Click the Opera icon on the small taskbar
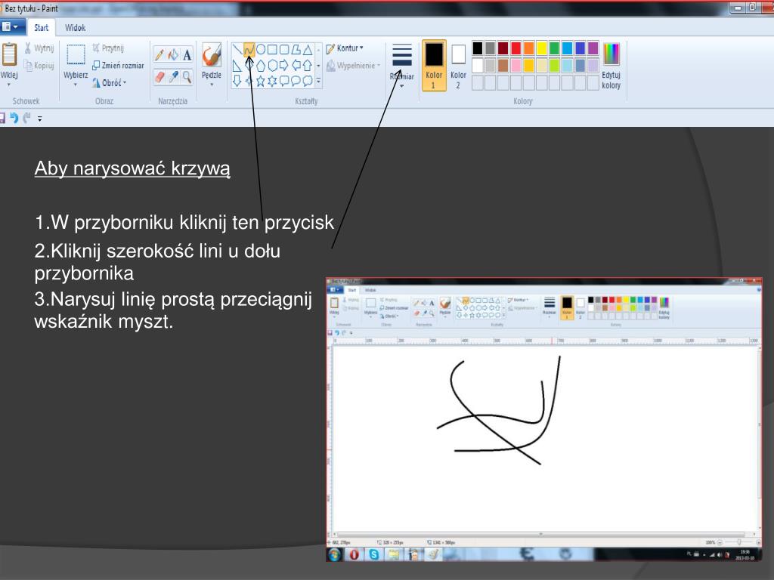 (354, 554)
